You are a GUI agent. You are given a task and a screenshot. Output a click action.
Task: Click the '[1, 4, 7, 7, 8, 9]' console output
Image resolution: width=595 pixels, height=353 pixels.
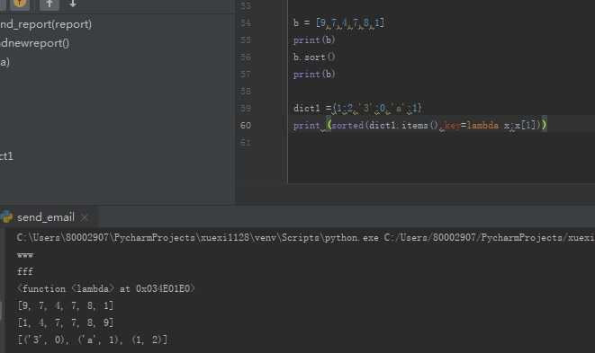[x=66, y=322]
